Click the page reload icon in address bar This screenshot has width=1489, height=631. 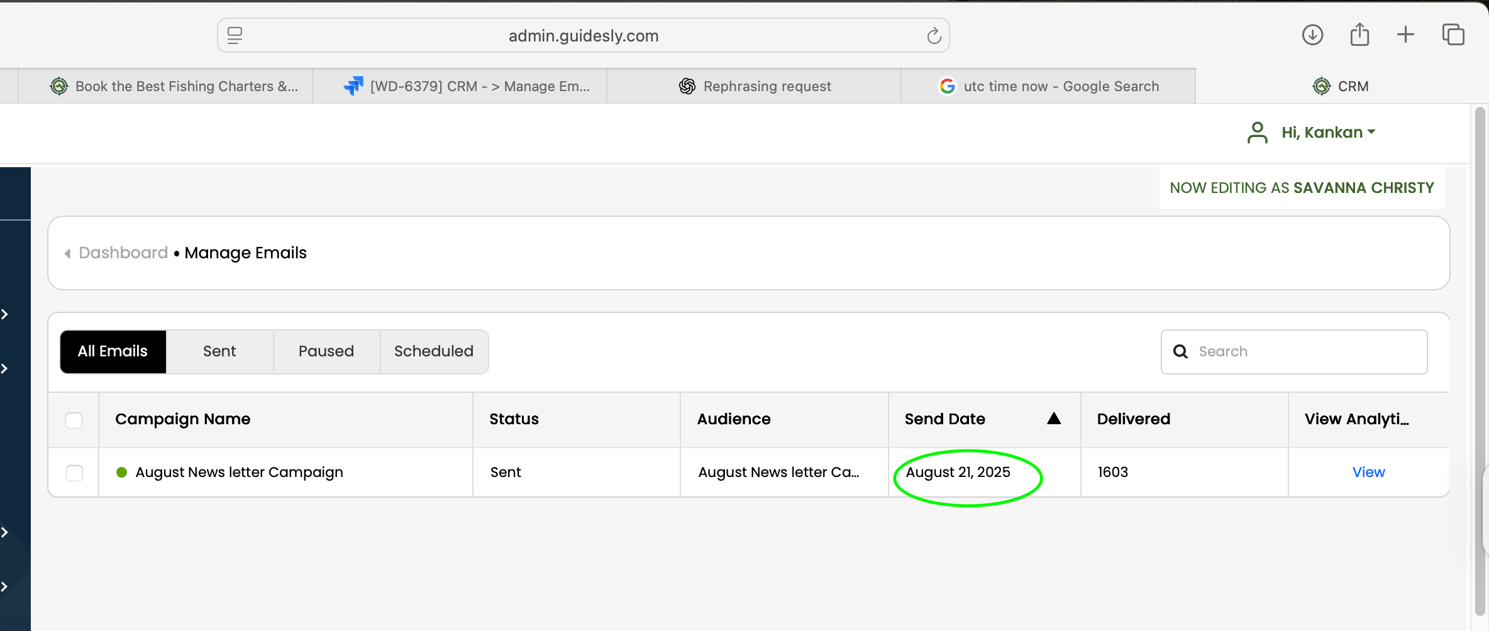(934, 36)
